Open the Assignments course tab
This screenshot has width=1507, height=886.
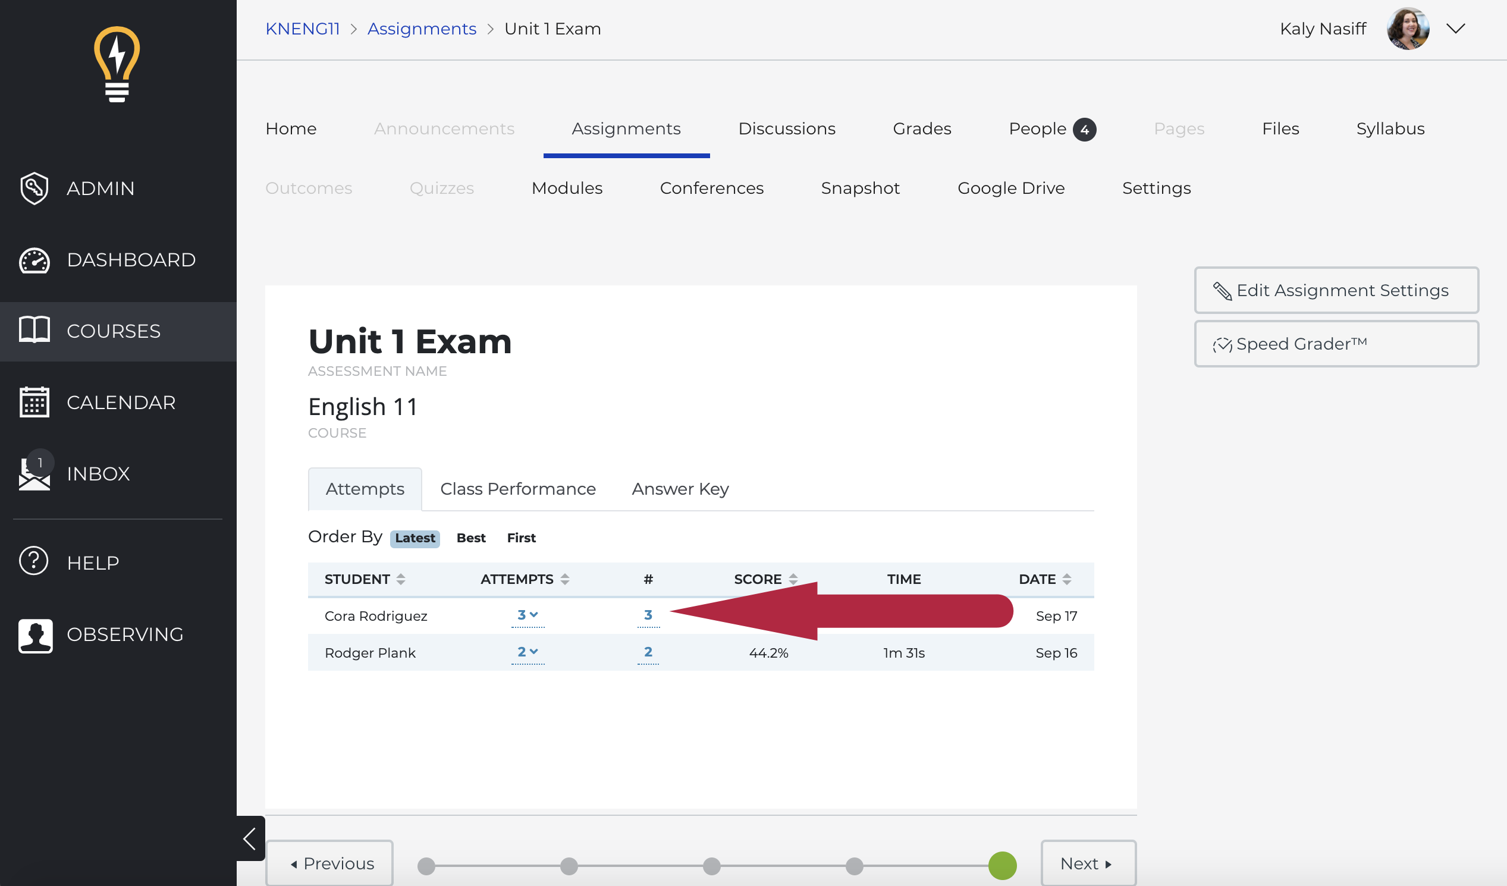(x=626, y=128)
